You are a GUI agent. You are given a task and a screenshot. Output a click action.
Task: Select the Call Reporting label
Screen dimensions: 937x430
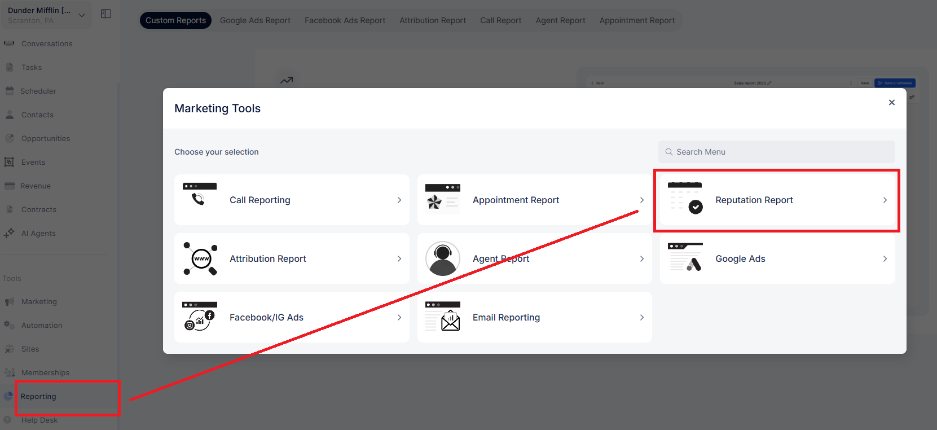pyautogui.click(x=260, y=200)
